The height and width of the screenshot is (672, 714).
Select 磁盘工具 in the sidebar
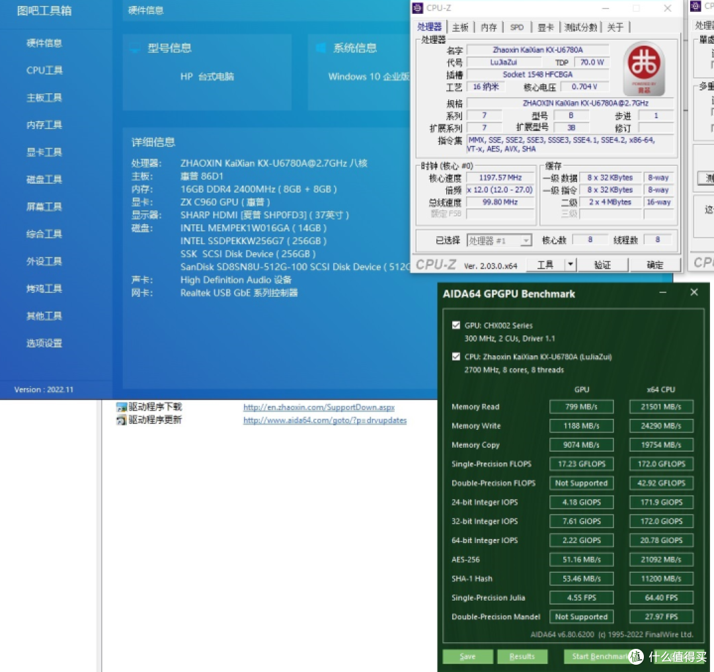coord(44,179)
